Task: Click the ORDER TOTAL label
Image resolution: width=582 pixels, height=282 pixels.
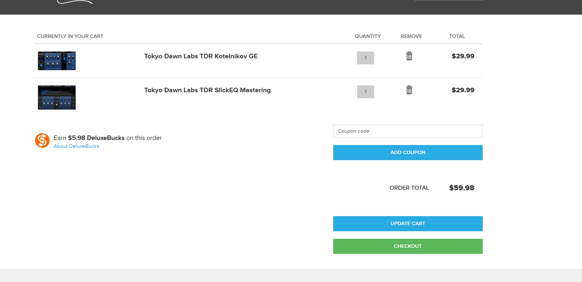Action: pyautogui.click(x=409, y=188)
